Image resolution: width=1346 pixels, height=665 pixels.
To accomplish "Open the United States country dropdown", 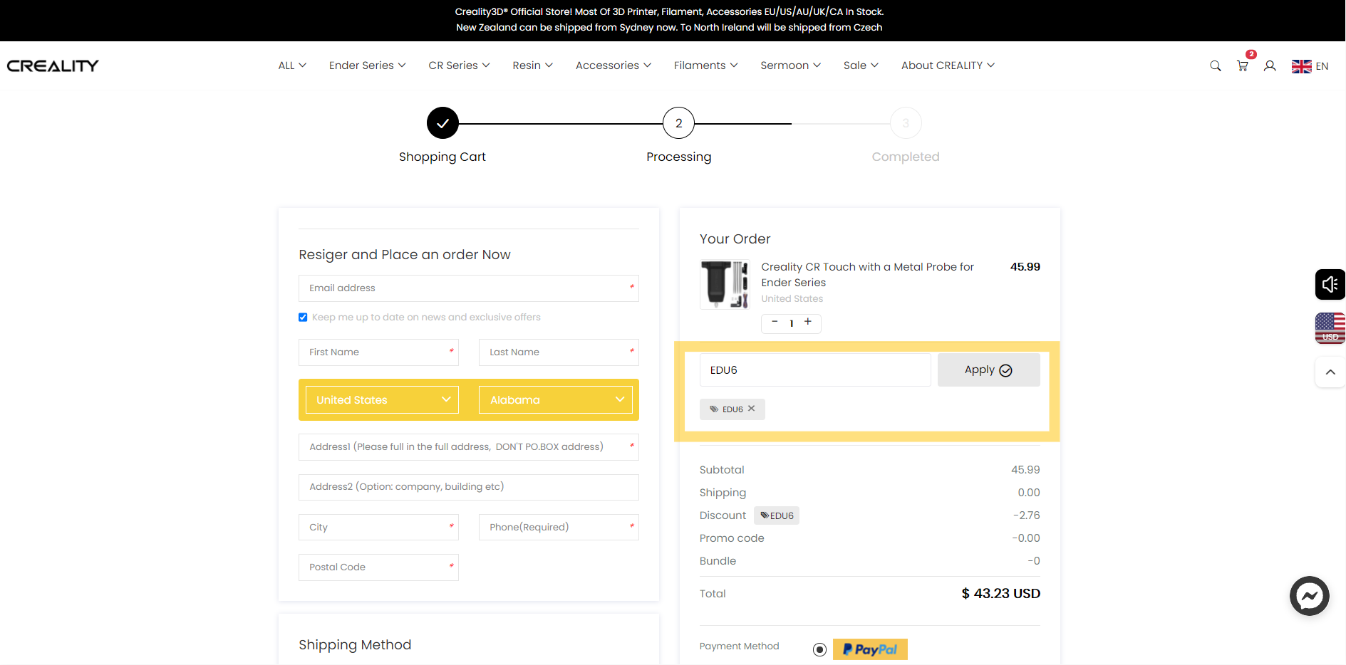I will coord(382,400).
